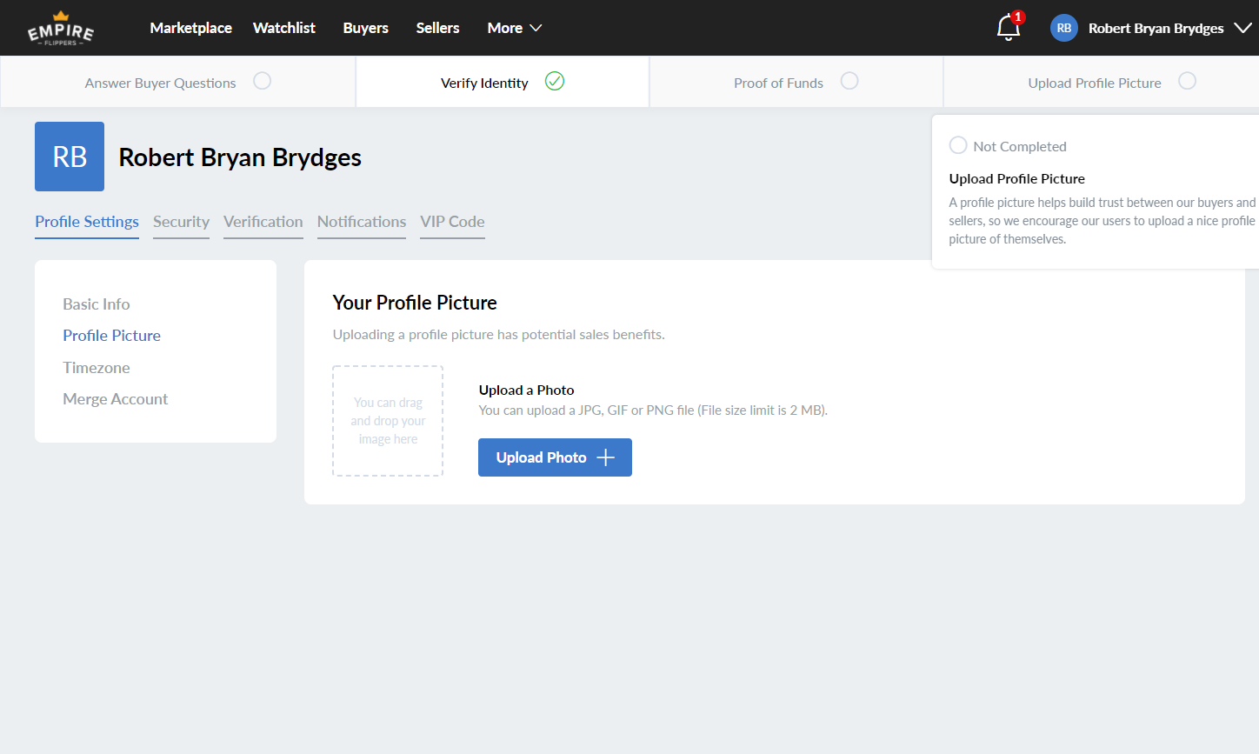Open the Watchlist page

pyautogui.click(x=284, y=28)
